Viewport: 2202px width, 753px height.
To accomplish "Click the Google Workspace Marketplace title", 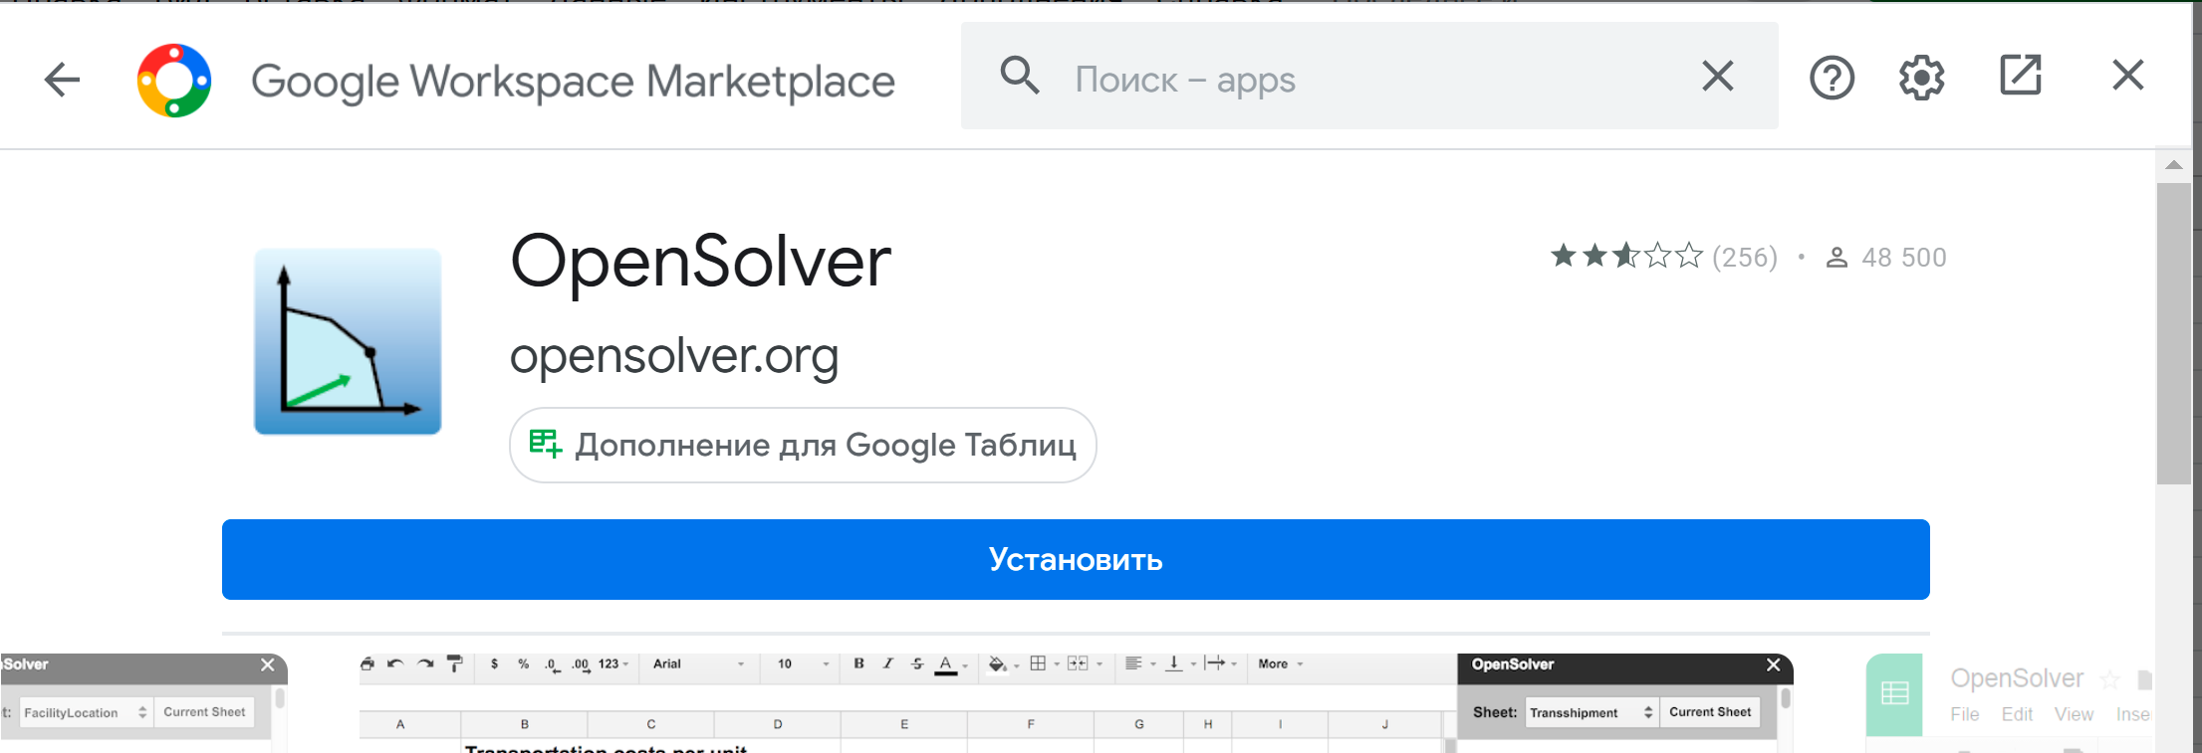I will pos(573,82).
